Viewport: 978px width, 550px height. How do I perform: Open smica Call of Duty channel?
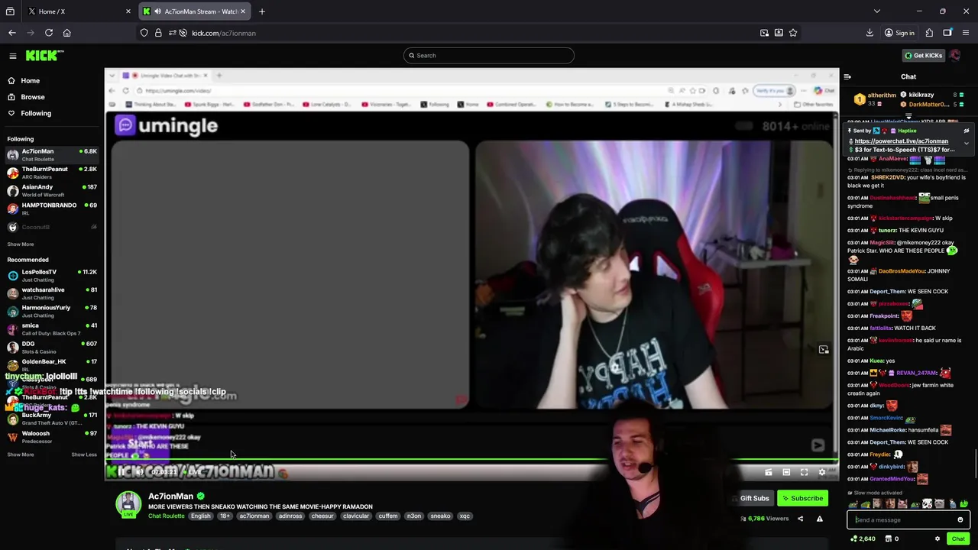coord(52,329)
